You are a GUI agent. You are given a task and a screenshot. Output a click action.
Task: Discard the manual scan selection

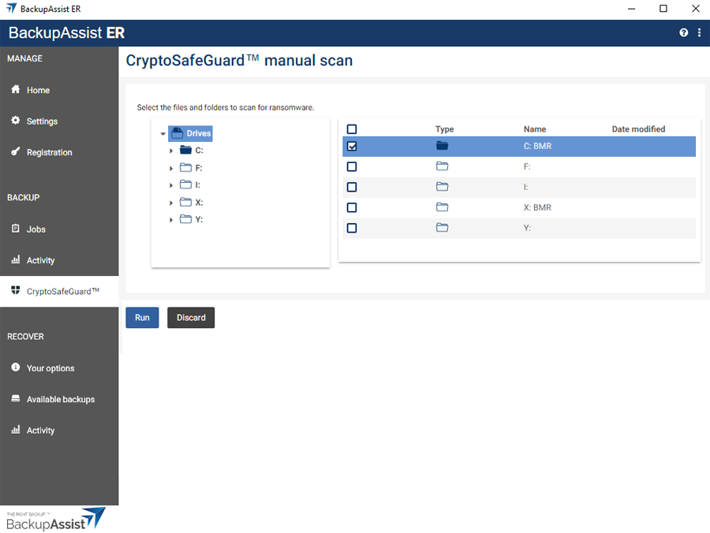tap(191, 318)
